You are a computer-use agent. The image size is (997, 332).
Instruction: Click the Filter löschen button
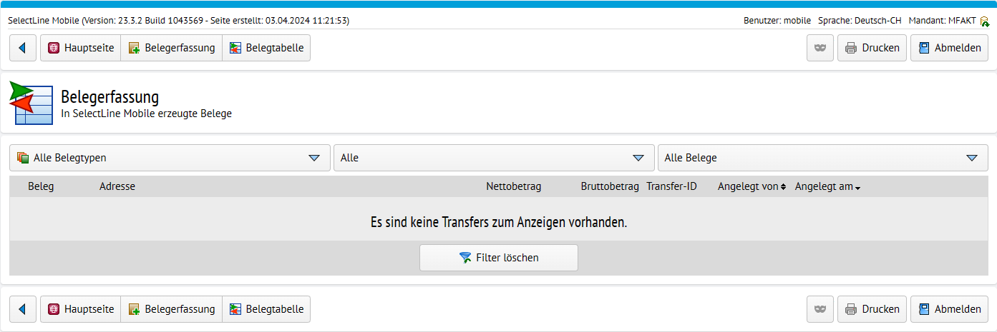coord(499,258)
